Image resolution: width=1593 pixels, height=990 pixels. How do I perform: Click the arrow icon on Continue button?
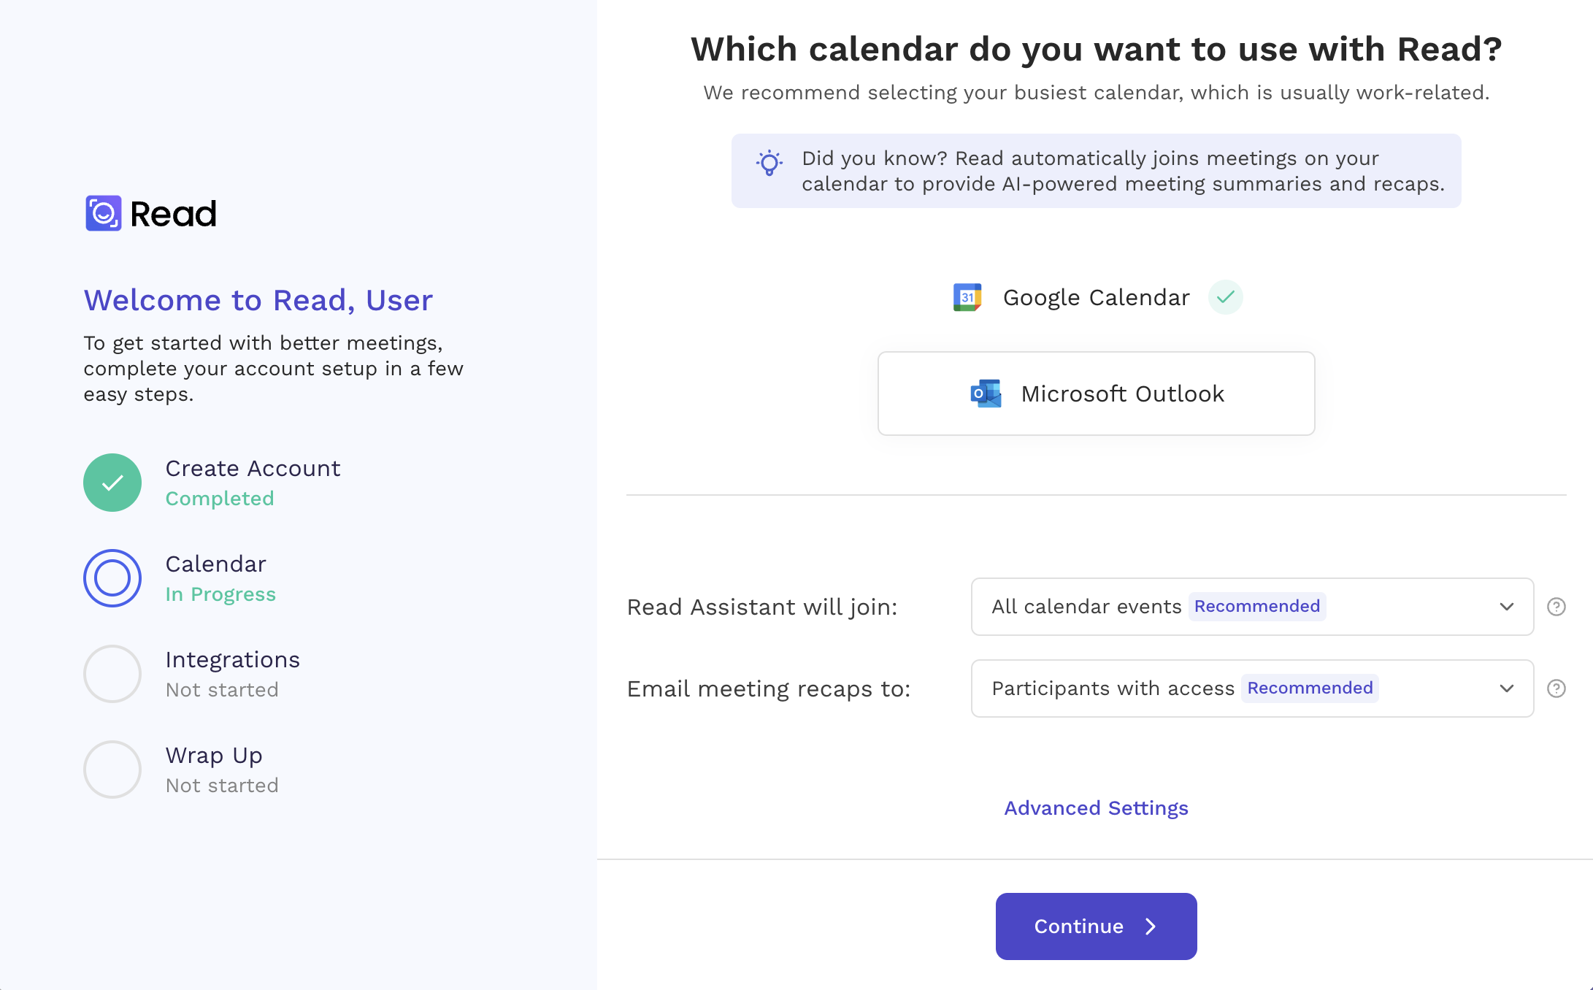click(x=1151, y=926)
